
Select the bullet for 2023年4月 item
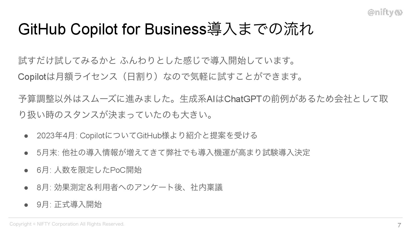[26, 135]
